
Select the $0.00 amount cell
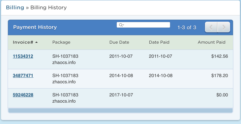coord(222,95)
